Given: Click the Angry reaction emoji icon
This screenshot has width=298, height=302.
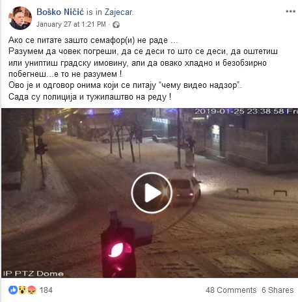Looking at the screenshot, I should coord(32,290).
